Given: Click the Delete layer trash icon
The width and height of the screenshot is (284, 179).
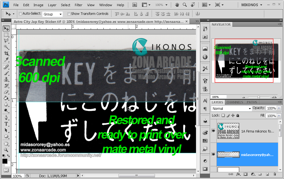Looking at the screenshot, I should (275, 174).
